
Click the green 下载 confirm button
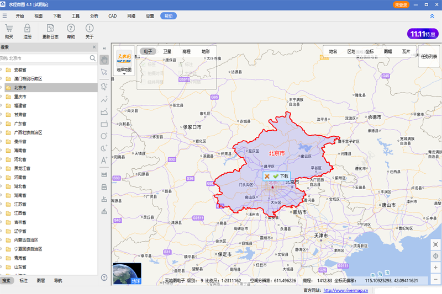(281, 176)
